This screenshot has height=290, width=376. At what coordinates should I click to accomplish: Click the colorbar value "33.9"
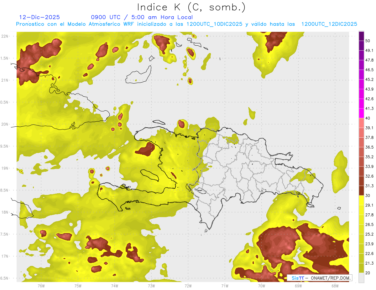[x=369, y=166]
